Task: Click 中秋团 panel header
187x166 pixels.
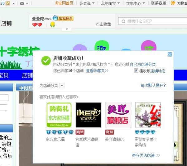Action: [x=26, y=88]
